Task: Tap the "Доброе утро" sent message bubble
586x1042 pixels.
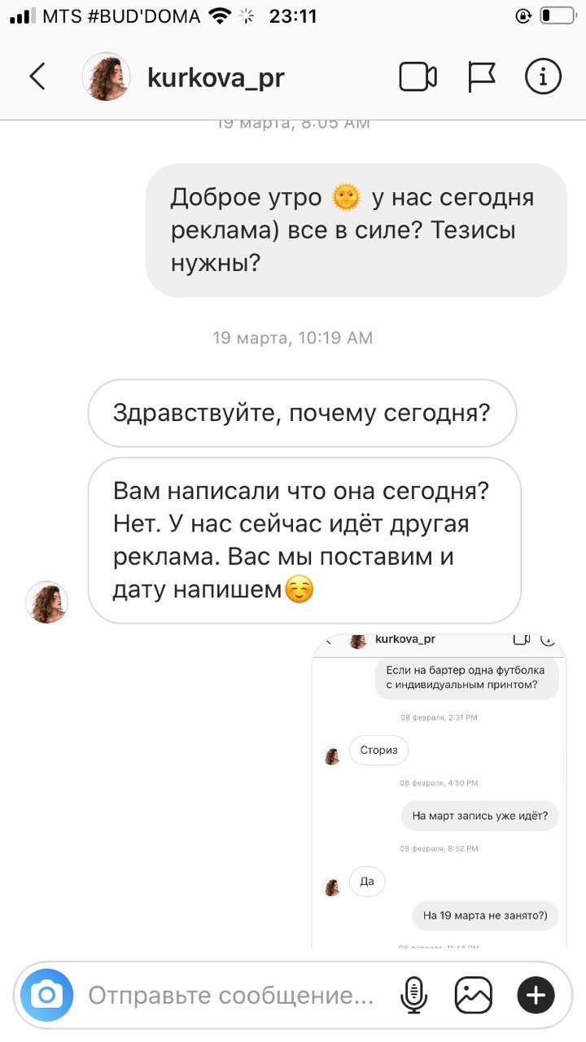Action: coord(356,230)
